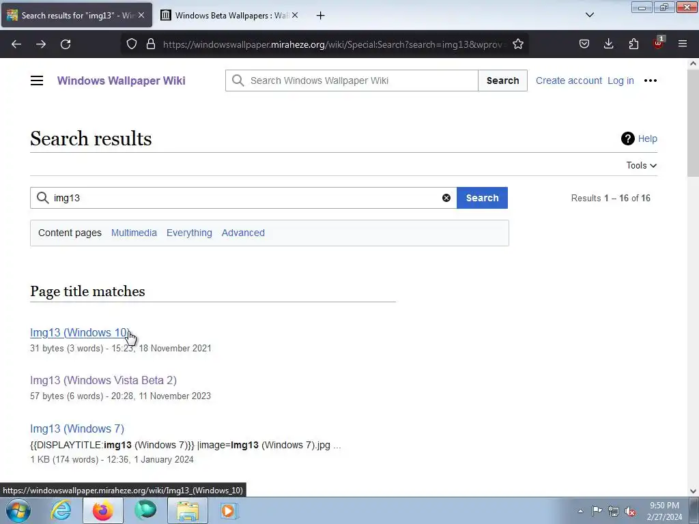The image size is (699, 524).
Task: View site security padlock info
Action: point(151,44)
